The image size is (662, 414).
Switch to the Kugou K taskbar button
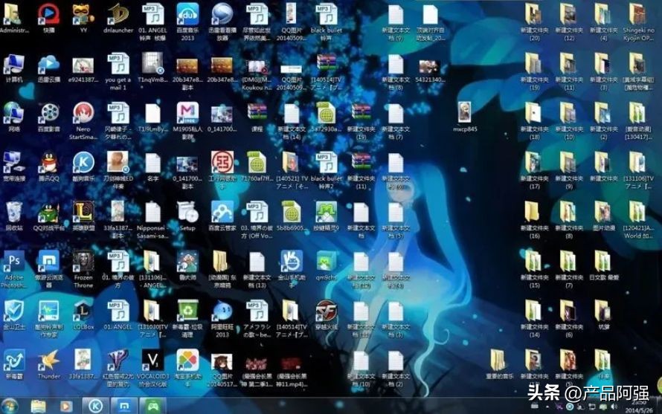pos(95,406)
